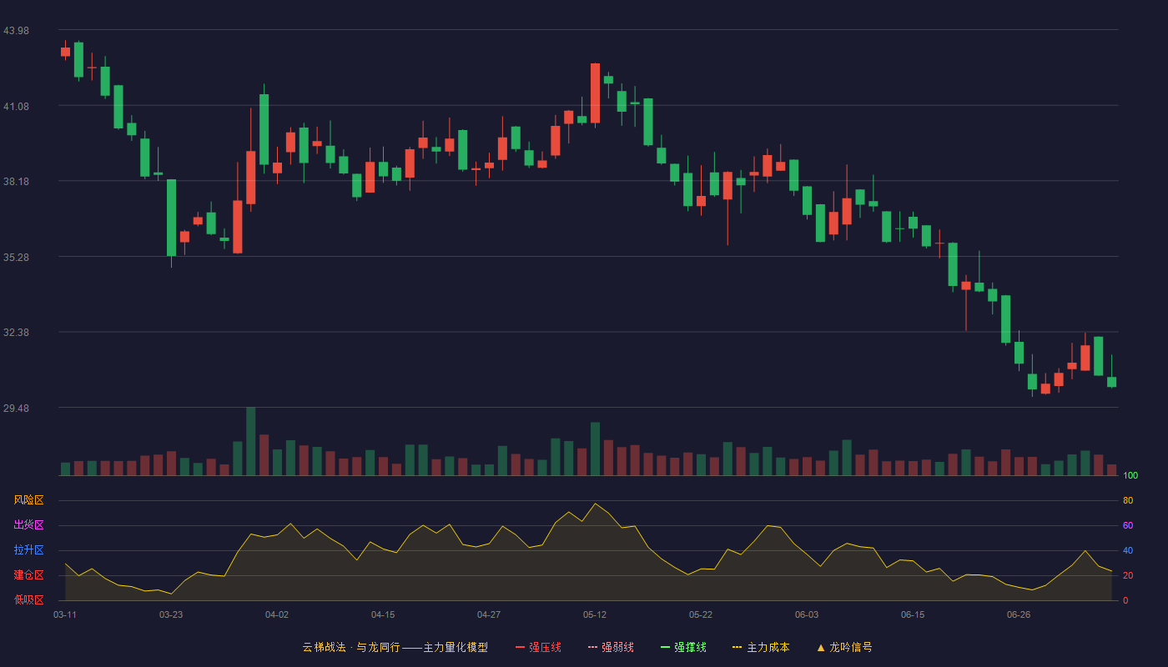Click the 06-15 date label
This screenshot has height=667, width=1168.
tap(913, 614)
